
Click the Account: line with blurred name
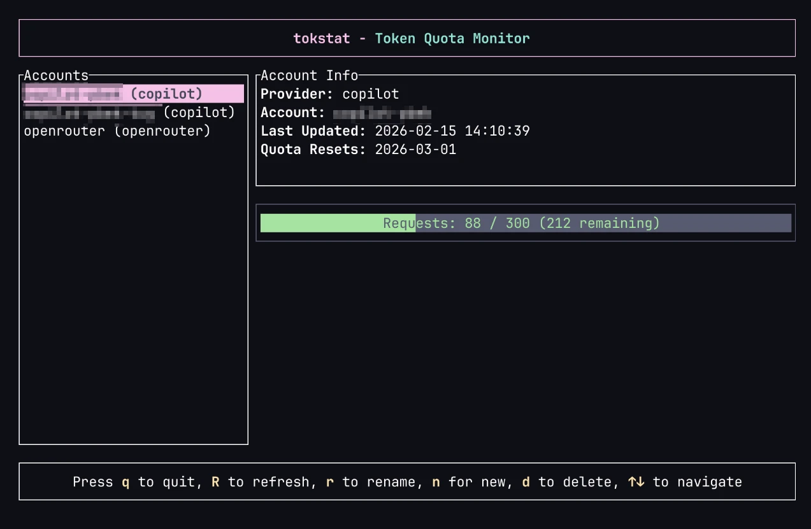(346, 113)
